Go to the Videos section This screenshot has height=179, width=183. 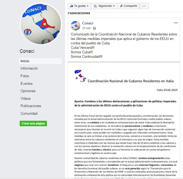pos(25,98)
